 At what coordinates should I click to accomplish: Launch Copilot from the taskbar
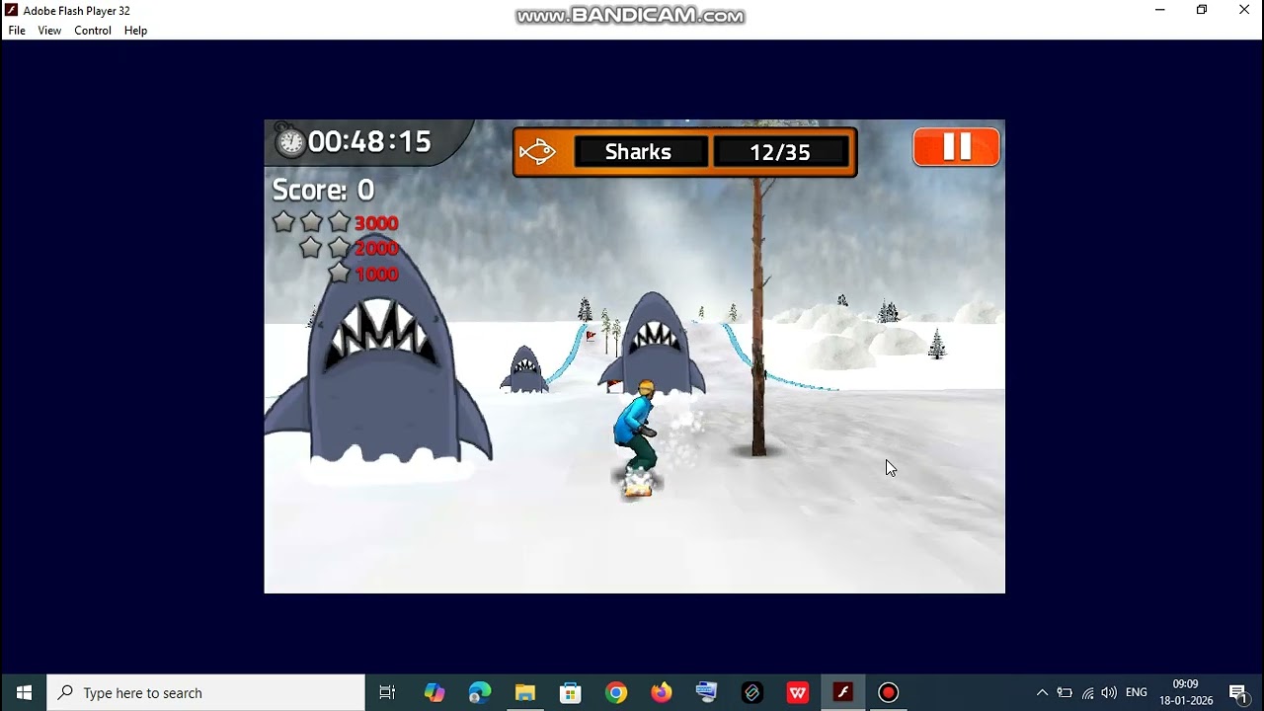click(x=434, y=692)
